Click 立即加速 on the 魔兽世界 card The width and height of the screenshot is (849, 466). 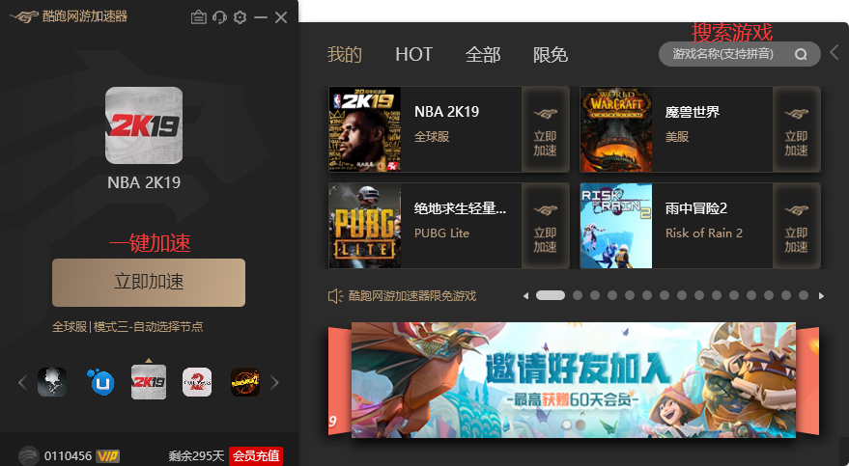coord(797,129)
